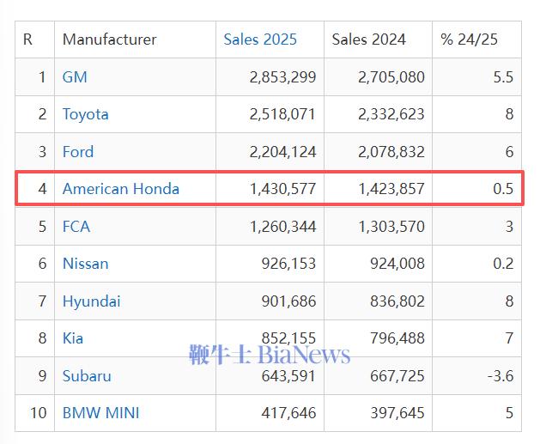Open the FCA link
This screenshot has height=444, width=540.
click(76, 227)
